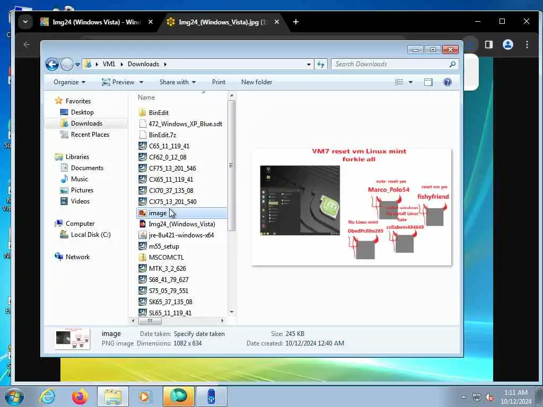Click the Windows Start orb

point(14,396)
